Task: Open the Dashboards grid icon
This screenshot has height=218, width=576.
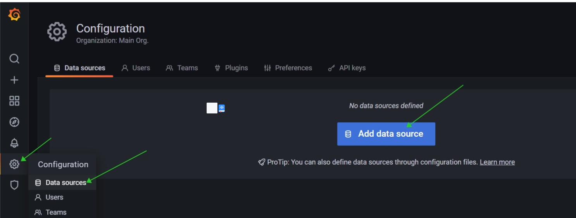Action: pos(14,101)
